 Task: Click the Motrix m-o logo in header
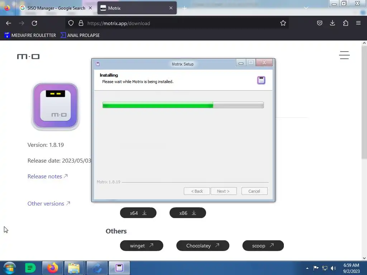(28, 57)
